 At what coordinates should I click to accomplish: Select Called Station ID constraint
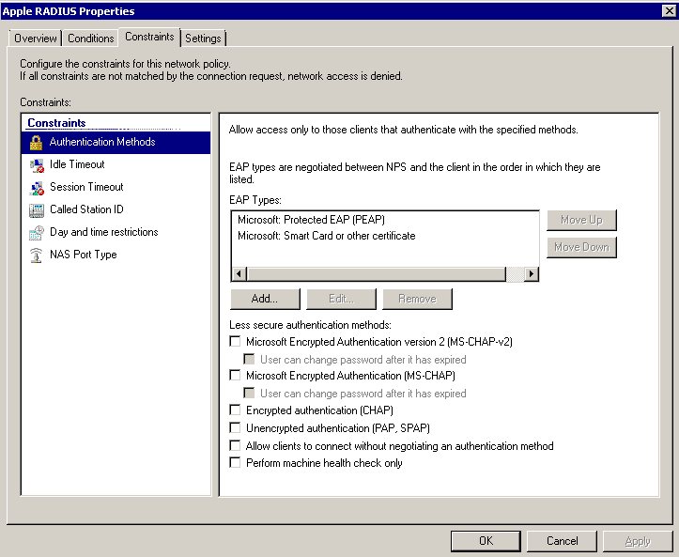click(116, 209)
